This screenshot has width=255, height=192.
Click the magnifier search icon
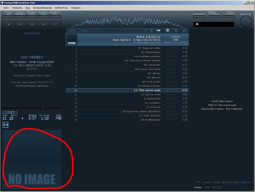click(197, 24)
